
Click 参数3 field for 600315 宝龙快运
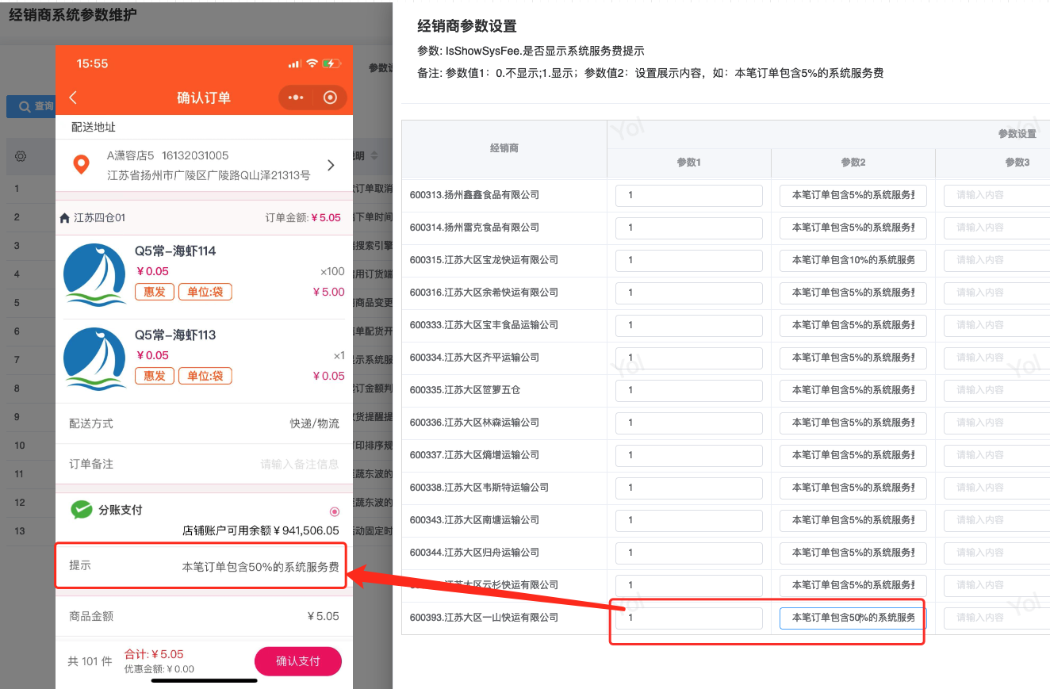(x=996, y=260)
